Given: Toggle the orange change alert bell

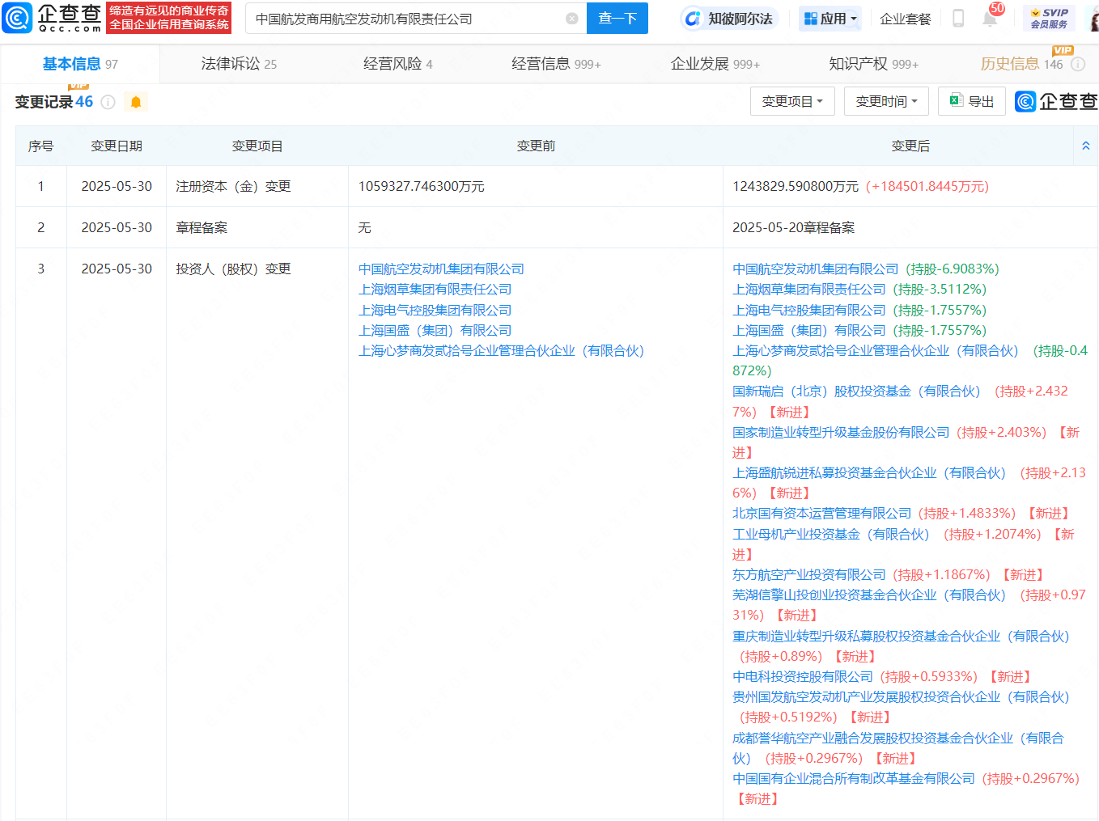Looking at the screenshot, I should 136,102.
